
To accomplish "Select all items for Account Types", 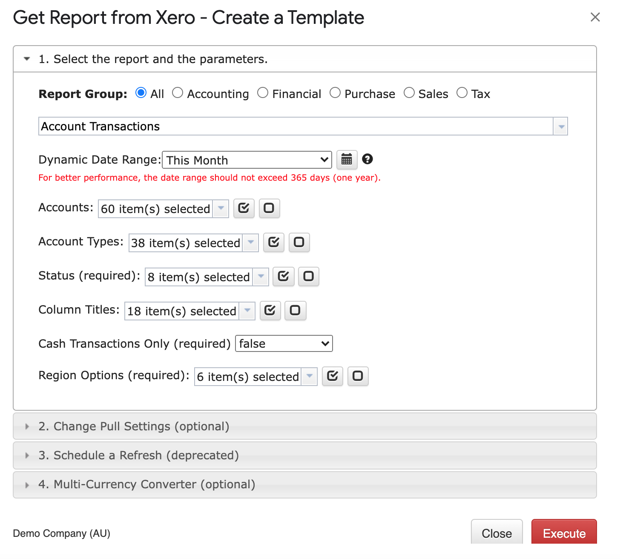I will click(274, 242).
